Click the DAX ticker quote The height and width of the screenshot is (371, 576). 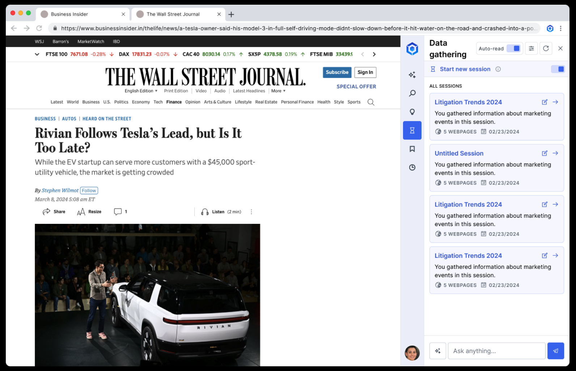pyautogui.click(x=148, y=54)
